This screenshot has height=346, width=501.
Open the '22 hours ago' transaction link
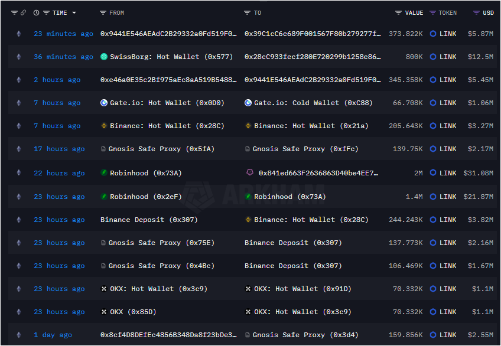60,173
